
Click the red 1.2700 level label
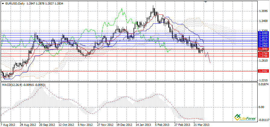(263, 56)
